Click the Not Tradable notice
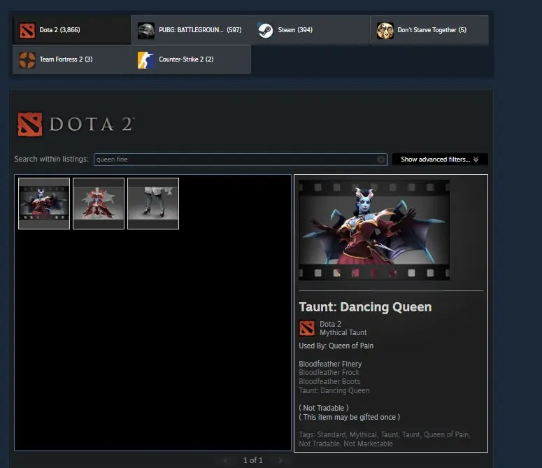This screenshot has height=468, width=542. pos(324,408)
